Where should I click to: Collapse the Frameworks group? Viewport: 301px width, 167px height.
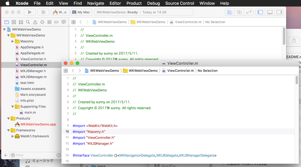(8, 131)
